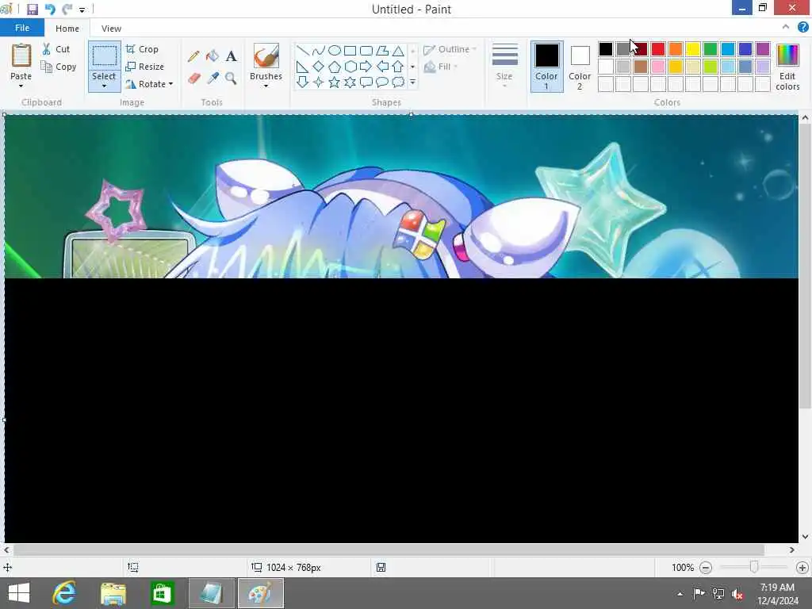Choose the Down arrow shape
The width and height of the screenshot is (812, 609).
click(303, 82)
